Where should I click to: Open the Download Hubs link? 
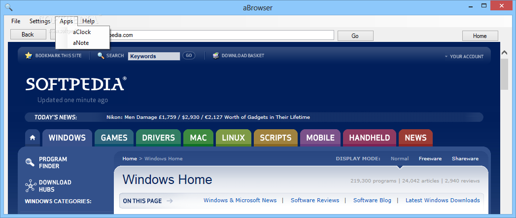[55, 186]
